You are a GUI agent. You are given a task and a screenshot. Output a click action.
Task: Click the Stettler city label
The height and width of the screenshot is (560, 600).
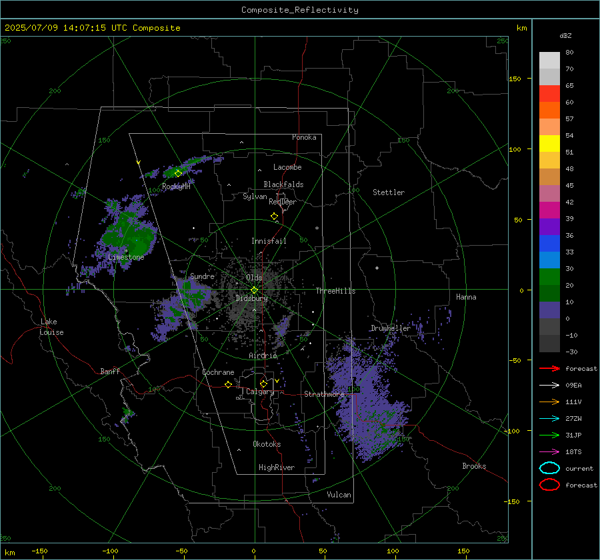pyautogui.click(x=389, y=192)
